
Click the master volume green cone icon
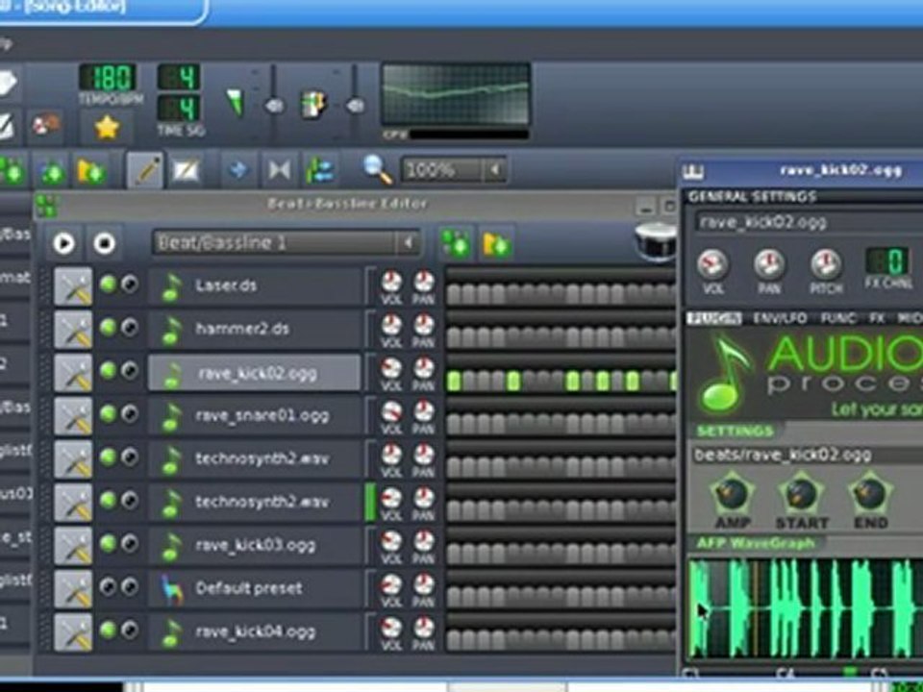pyautogui.click(x=236, y=103)
